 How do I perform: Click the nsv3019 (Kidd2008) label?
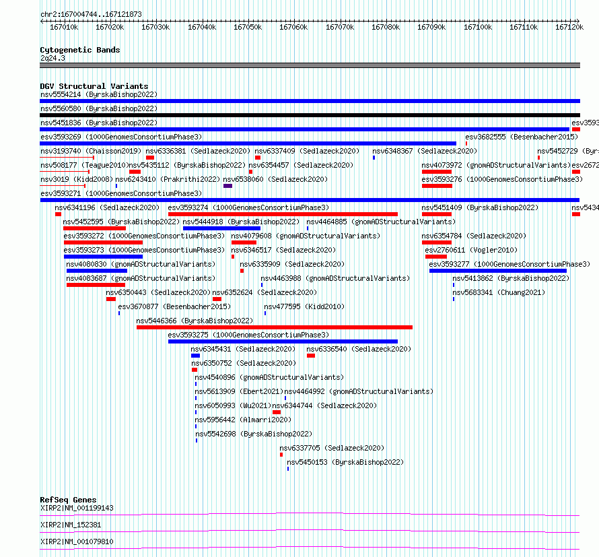point(77,179)
